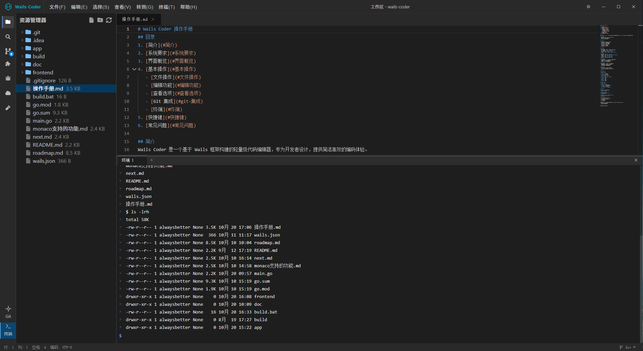
Task: Open the 转到(G) menu
Action: (145, 7)
